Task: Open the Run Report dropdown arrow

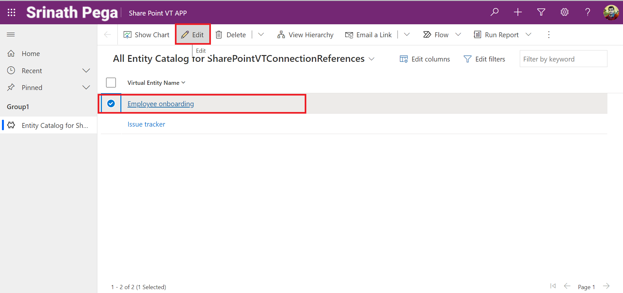Action: tap(528, 35)
